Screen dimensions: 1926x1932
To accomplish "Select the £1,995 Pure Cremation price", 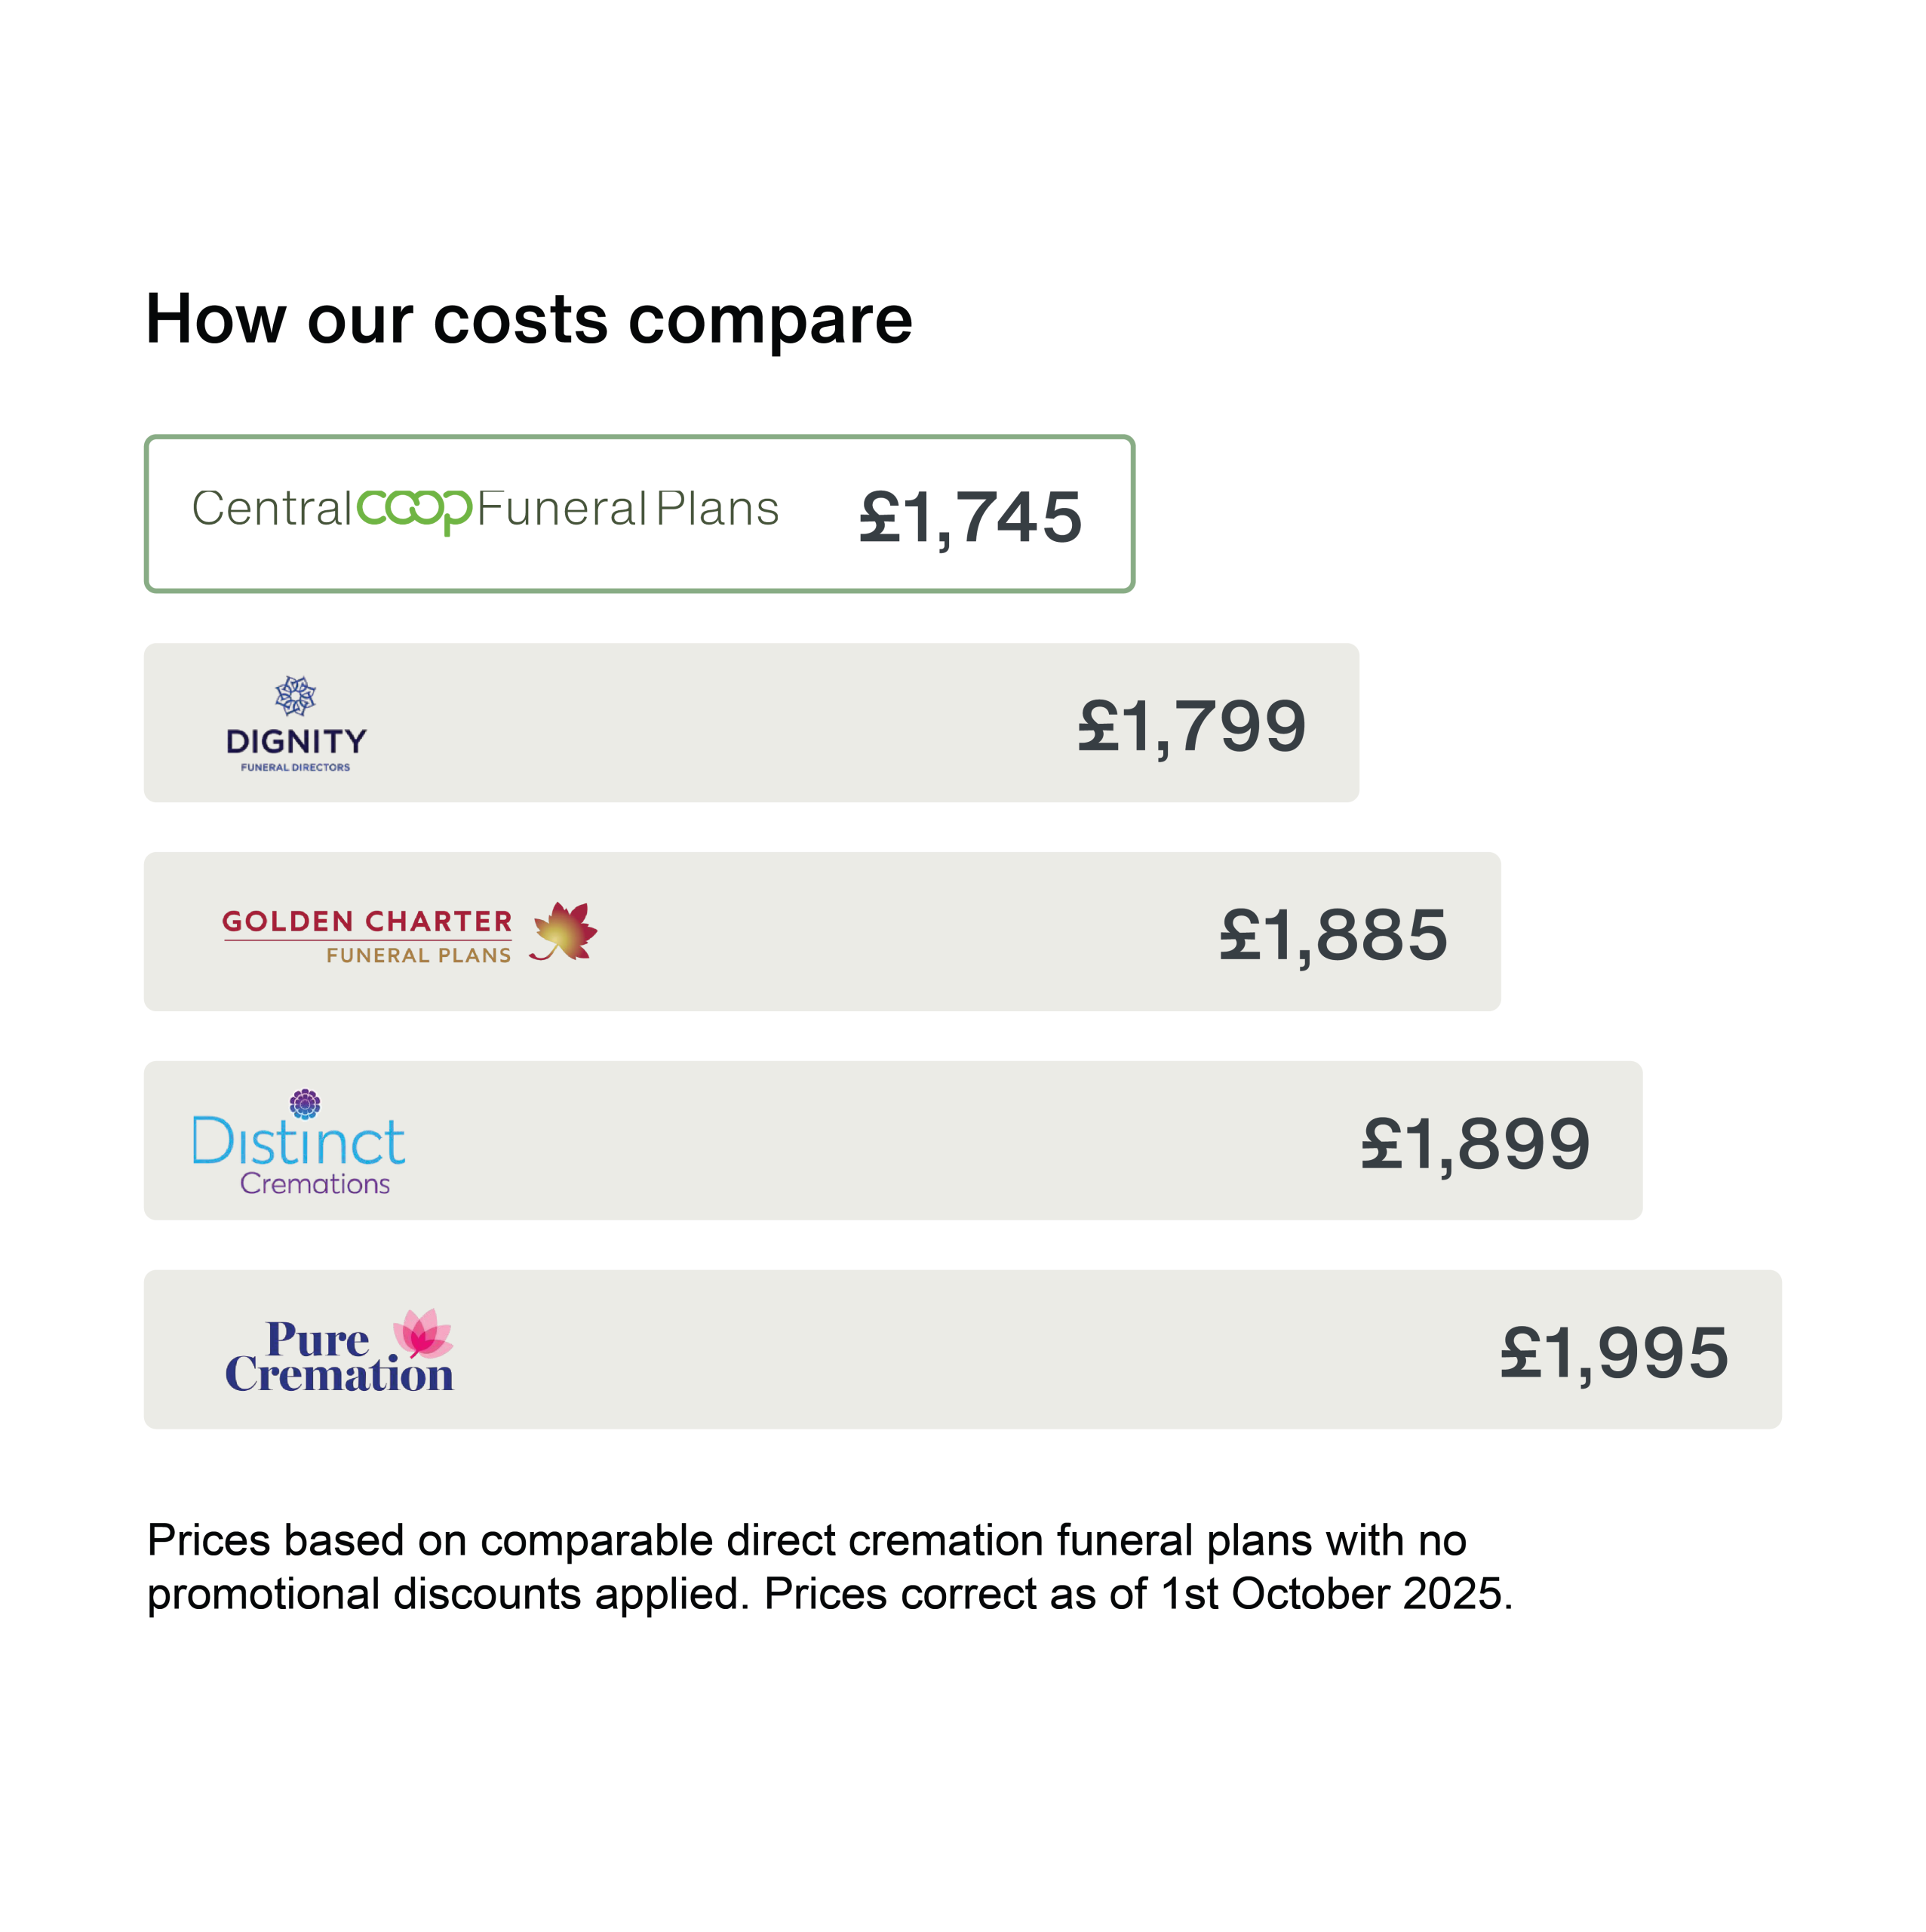I will pos(1614,1353).
